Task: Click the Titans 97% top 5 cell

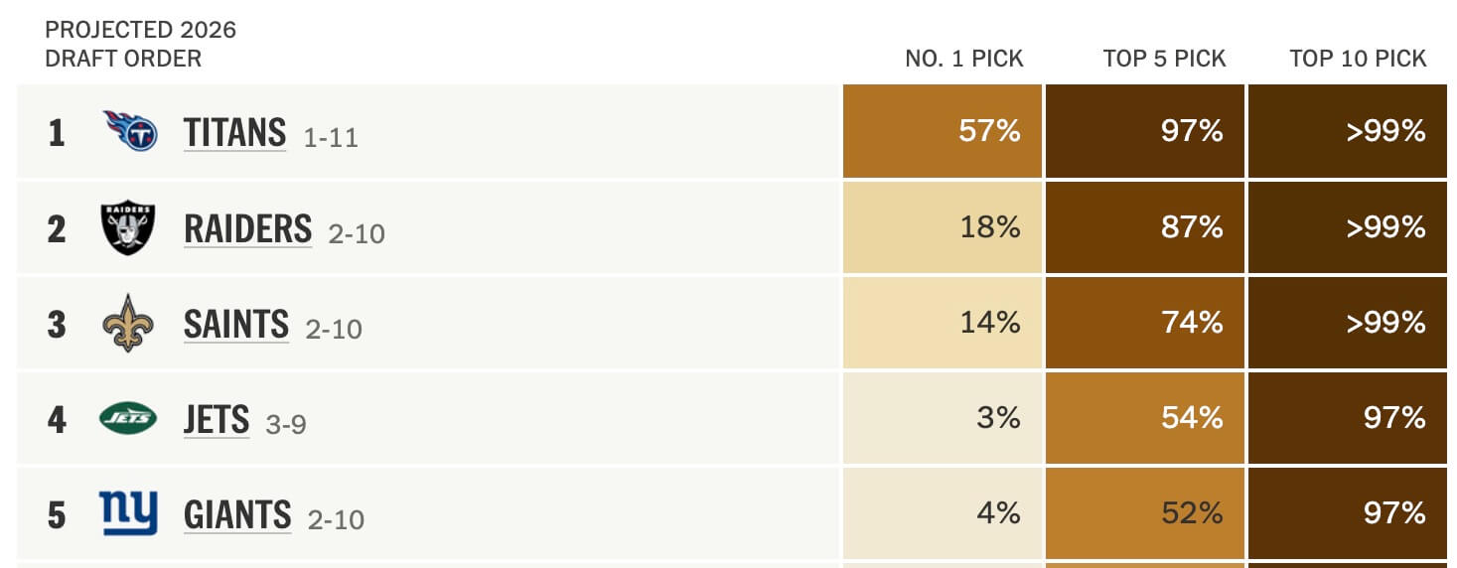Action: point(1144,131)
